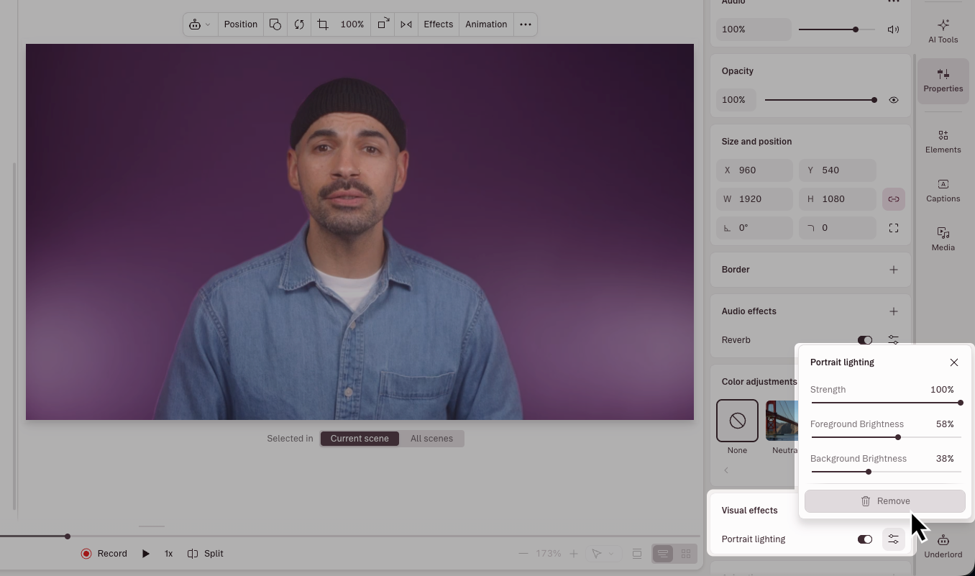Click the flip horizontal icon in toolbar
Screen dimensions: 975x576
406,24
